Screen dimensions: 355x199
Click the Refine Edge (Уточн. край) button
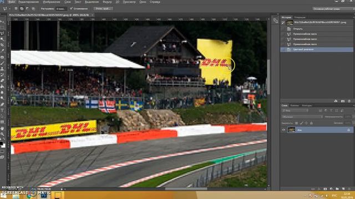click(103, 9)
